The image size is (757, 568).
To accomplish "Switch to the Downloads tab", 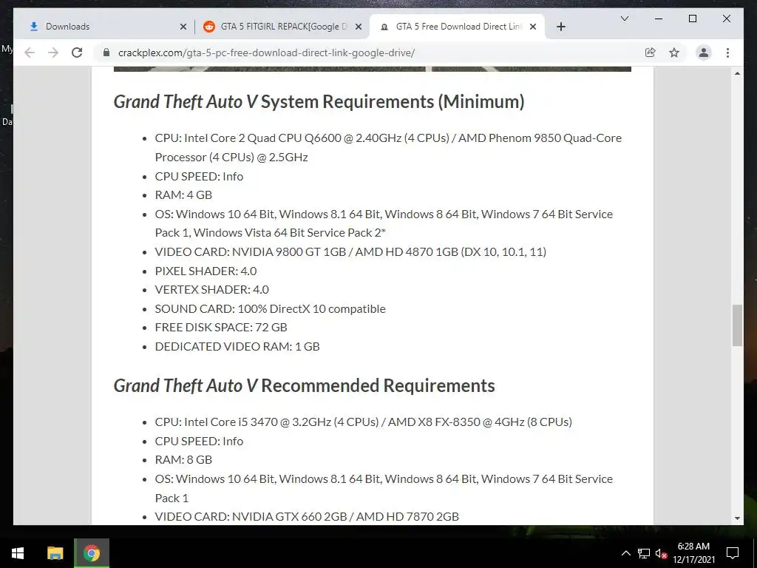I will pyautogui.click(x=105, y=27).
